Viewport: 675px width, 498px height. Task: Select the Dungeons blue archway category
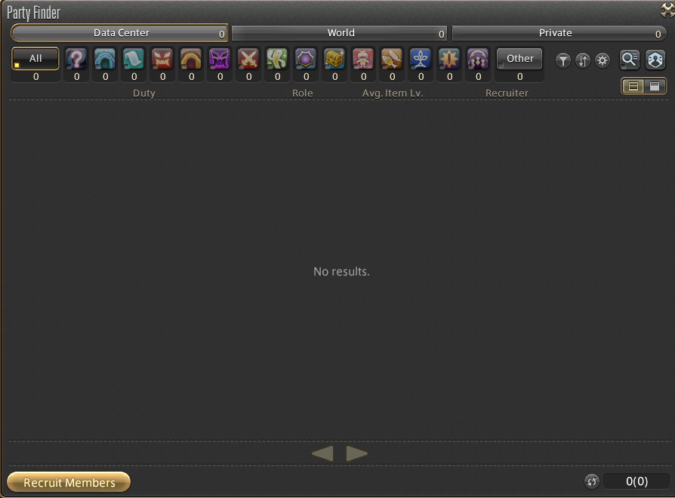105,59
